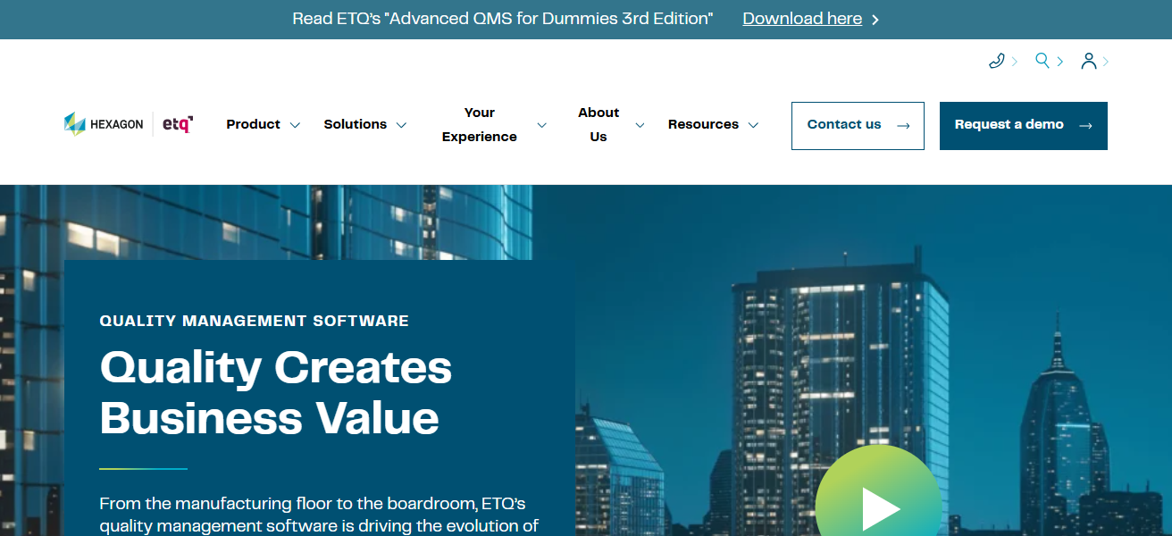Open the Resources dropdown
The image size is (1172, 536).
(x=755, y=125)
